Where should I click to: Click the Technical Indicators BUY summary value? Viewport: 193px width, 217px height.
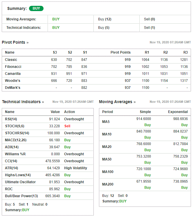[x=56, y=28]
